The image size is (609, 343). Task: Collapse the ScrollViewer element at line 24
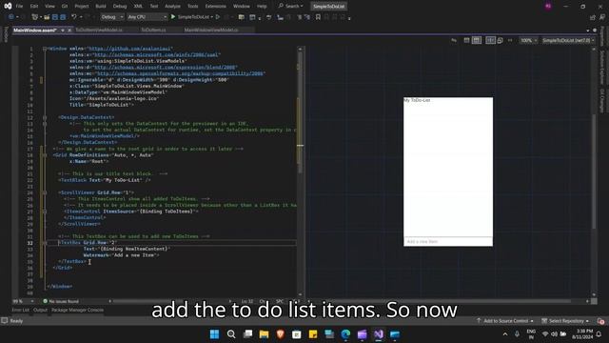45,192
